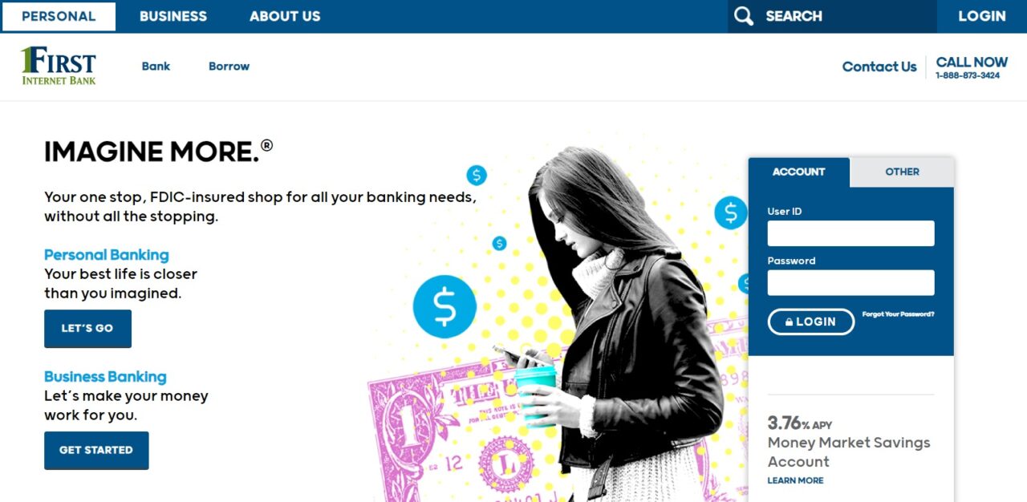Open LOGIN in the top bar
Screen dimensions: 1027x502
point(981,16)
